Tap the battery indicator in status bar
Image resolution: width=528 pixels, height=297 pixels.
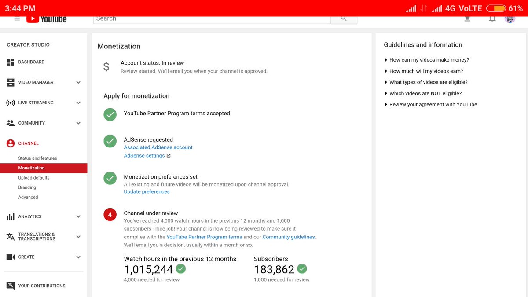(x=496, y=8)
